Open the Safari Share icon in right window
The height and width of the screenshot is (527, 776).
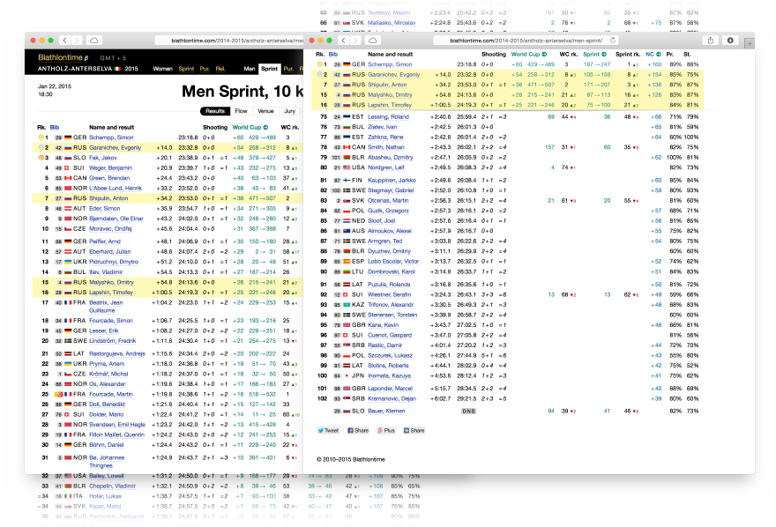(x=710, y=41)
